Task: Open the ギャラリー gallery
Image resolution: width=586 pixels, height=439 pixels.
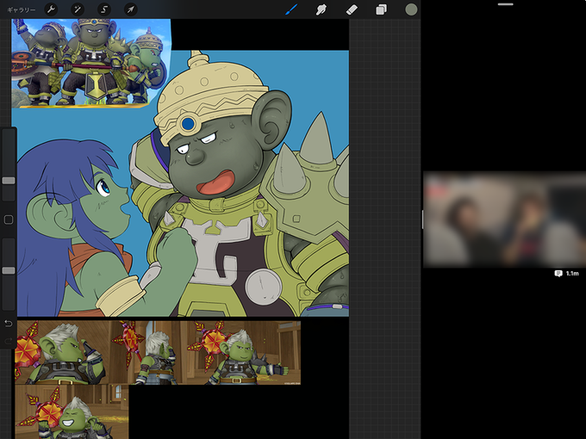Action: tap(22, 9)
